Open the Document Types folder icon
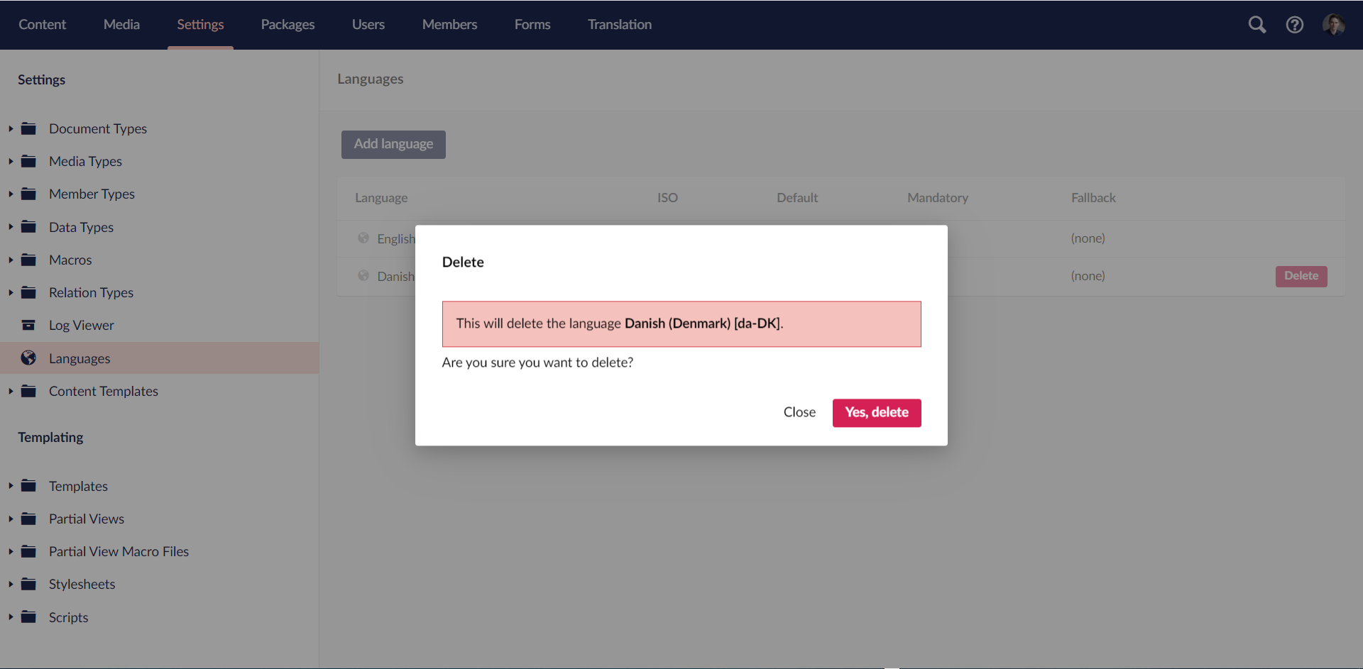The height and width of the screenshot is (669, 1363). pyautogui.click(x=28, y=128)
